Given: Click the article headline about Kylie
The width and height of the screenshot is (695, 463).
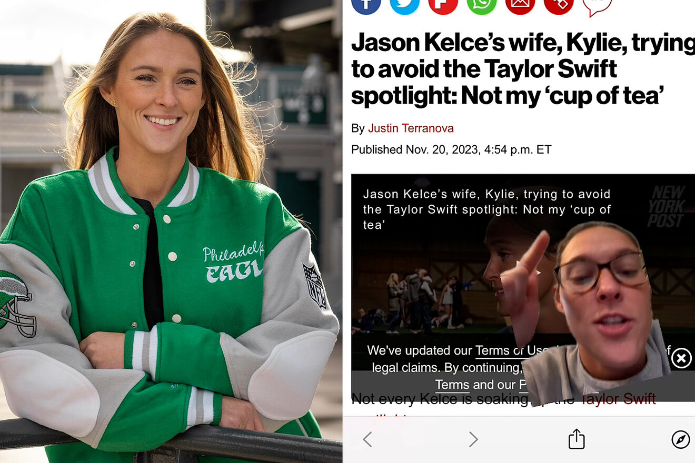Looking at the screenshot, I should (x=523, y=69).
